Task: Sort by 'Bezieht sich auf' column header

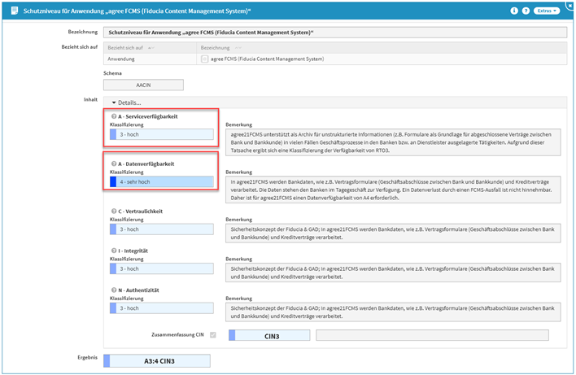Action: [x=150, y=48]
